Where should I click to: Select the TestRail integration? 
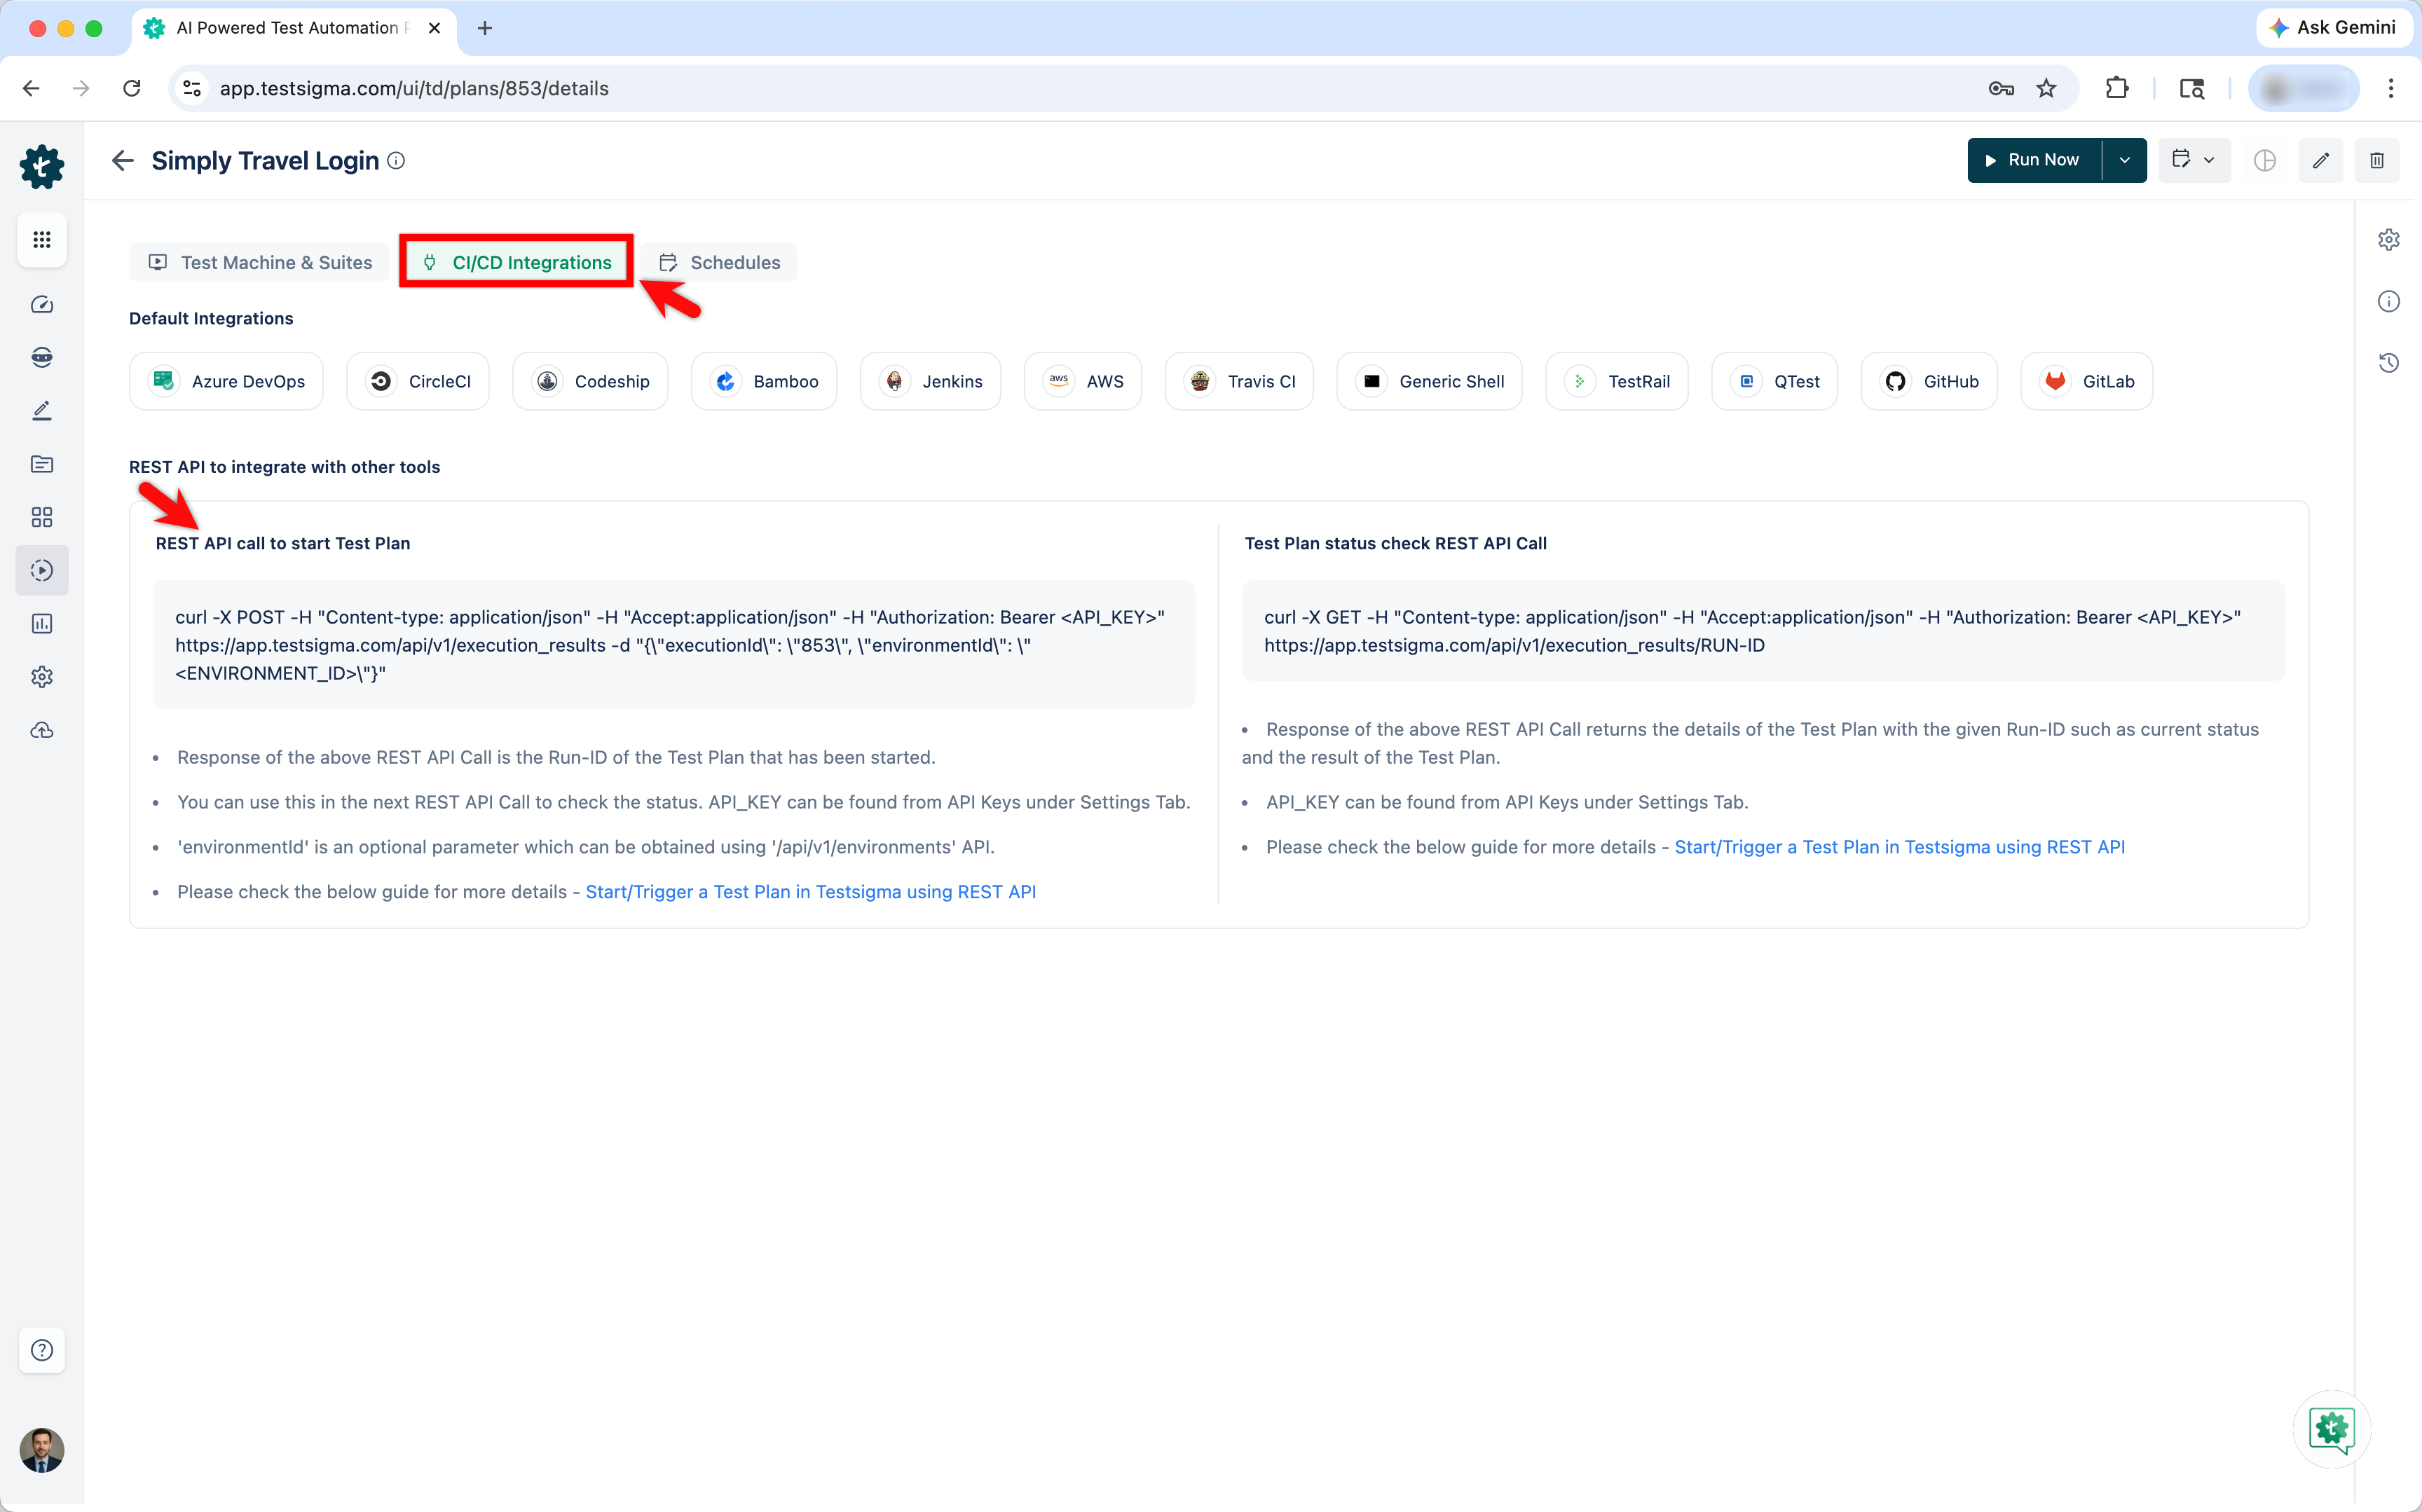1617,381
